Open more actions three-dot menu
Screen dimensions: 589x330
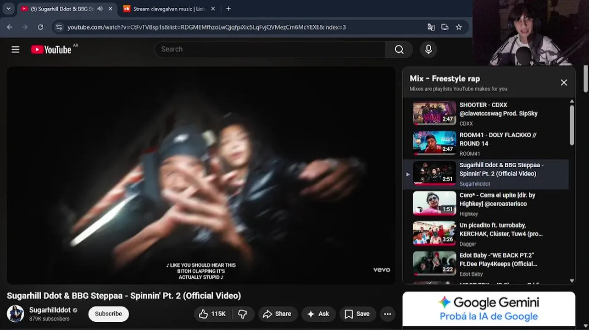coord(388,314)
